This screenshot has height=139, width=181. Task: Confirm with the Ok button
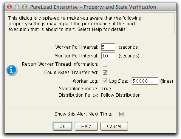tap(62, 126)
